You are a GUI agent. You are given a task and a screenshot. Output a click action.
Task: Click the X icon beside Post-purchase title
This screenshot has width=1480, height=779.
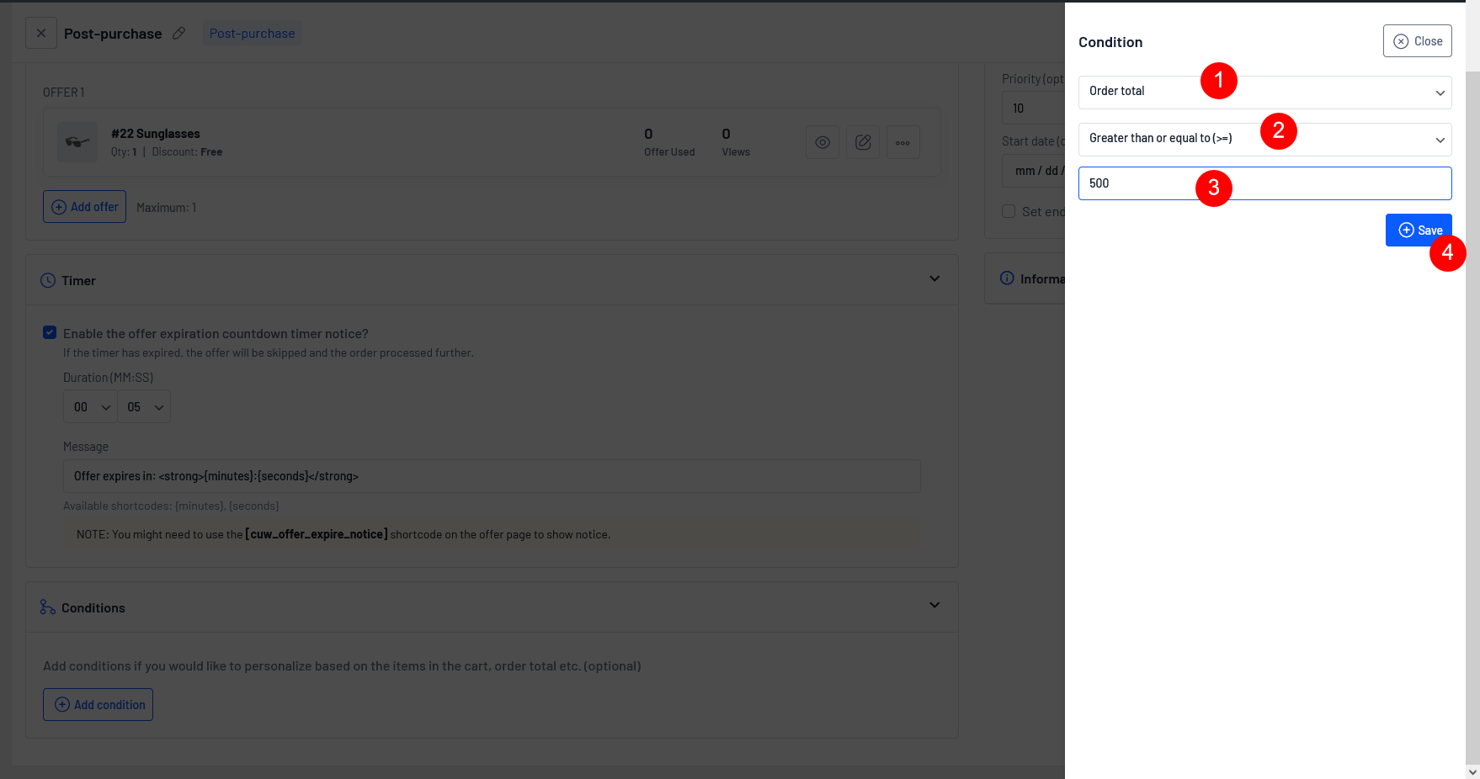point(41,34)
